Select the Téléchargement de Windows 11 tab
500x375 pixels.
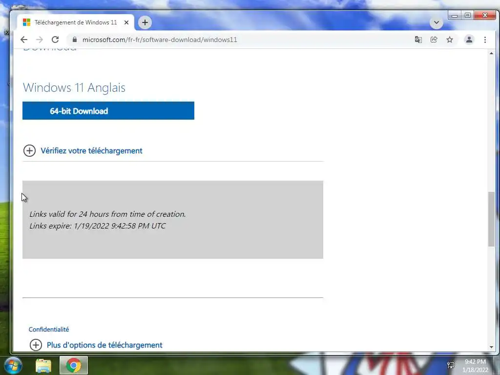coord(76,22)
